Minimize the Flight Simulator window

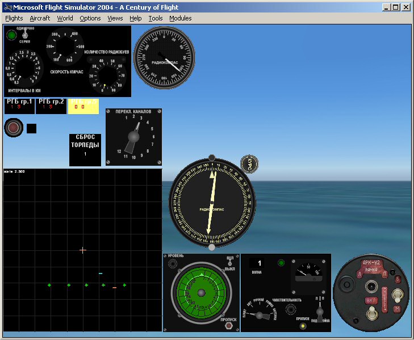tap(386, 7)
